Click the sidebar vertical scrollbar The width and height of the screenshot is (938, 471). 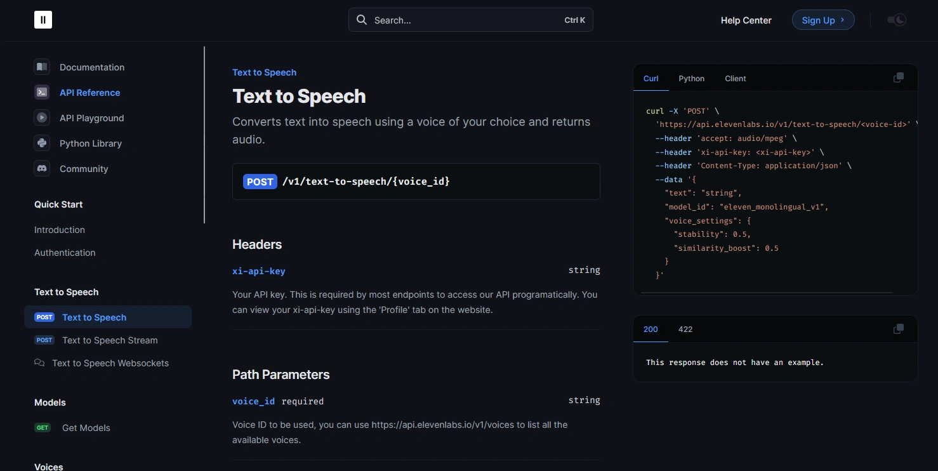click(204, 135)
